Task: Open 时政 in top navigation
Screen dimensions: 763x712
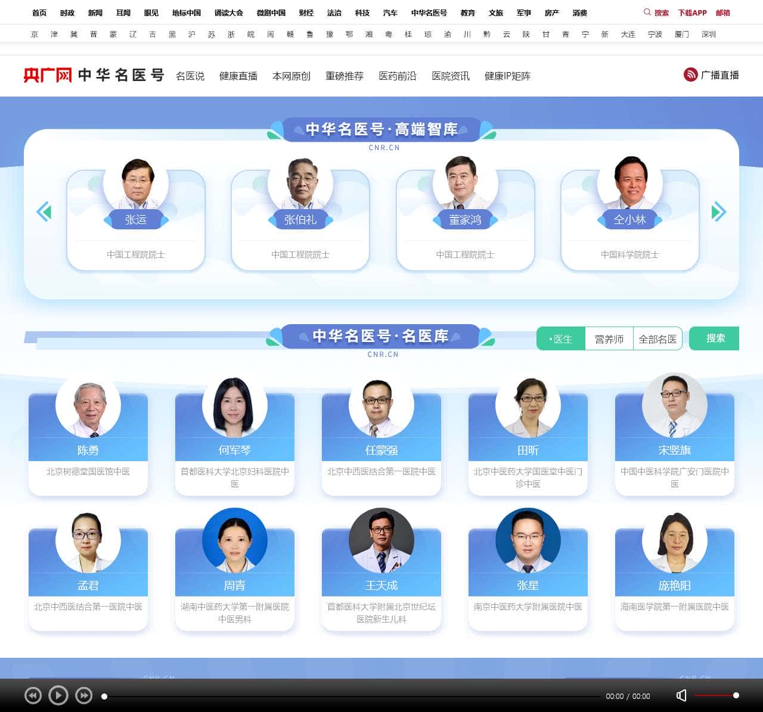Action: pos(67,13)
